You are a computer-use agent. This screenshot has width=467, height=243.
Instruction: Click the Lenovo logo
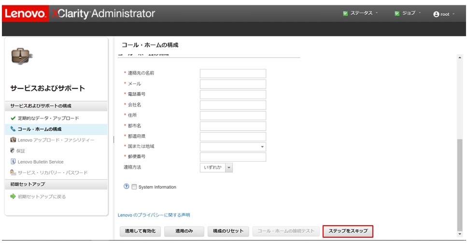coord(25,13)
